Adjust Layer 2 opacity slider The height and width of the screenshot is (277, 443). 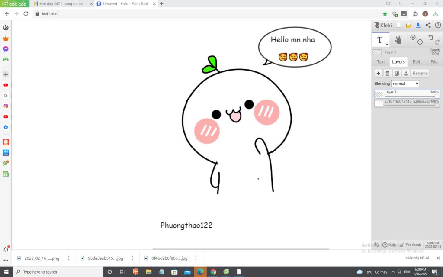pos(437,97)
